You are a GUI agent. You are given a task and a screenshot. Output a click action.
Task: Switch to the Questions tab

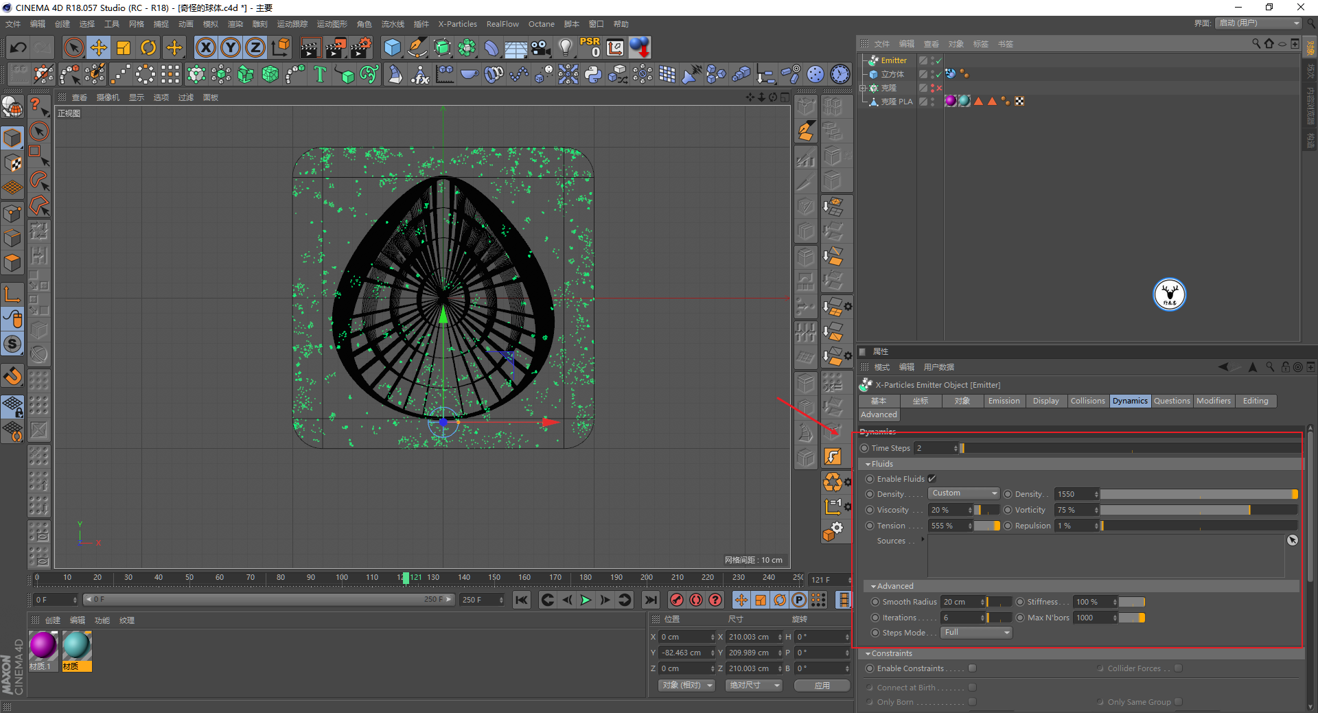(1172, 401)
